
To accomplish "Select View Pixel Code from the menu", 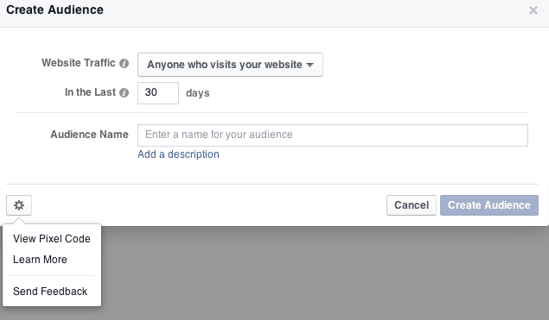I will pos(52,239).
